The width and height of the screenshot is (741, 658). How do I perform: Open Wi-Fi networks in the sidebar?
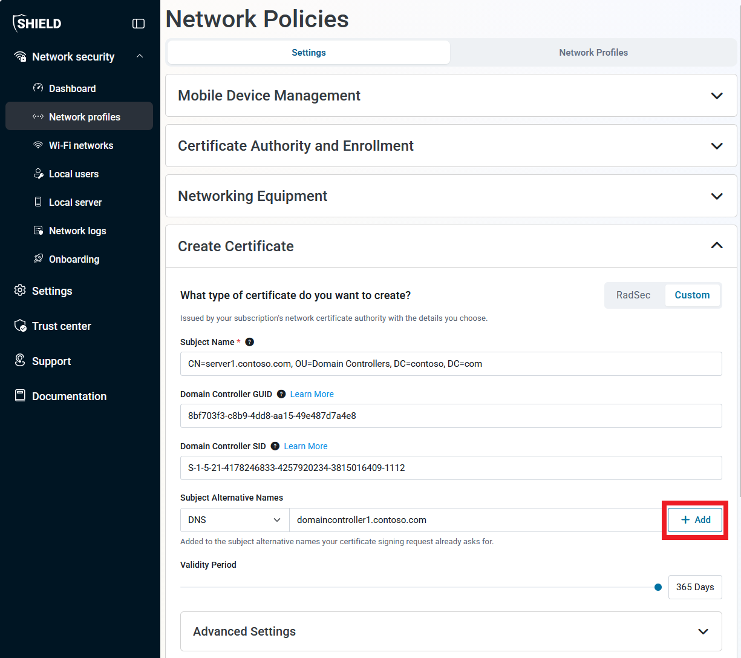tap(79, 145)
